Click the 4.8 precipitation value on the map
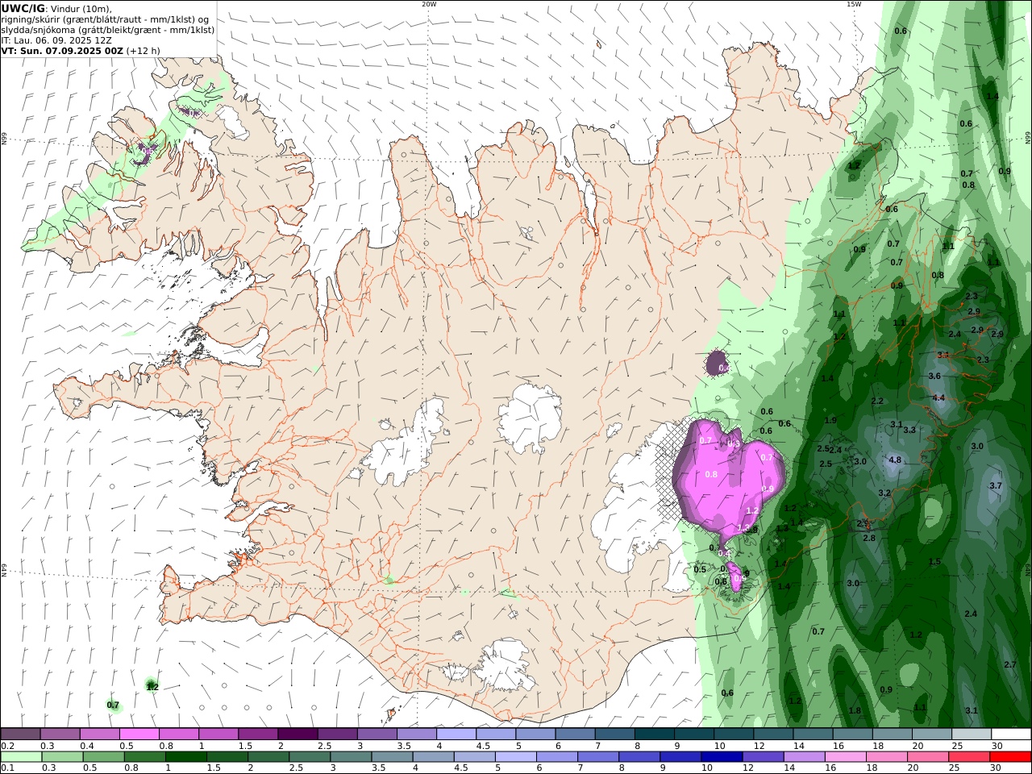 pyautogui.click(x=895, y=460)
